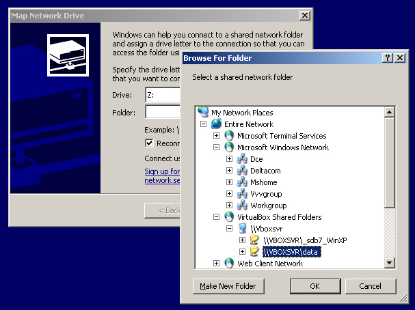Collapse the Entire Network node

203,124
